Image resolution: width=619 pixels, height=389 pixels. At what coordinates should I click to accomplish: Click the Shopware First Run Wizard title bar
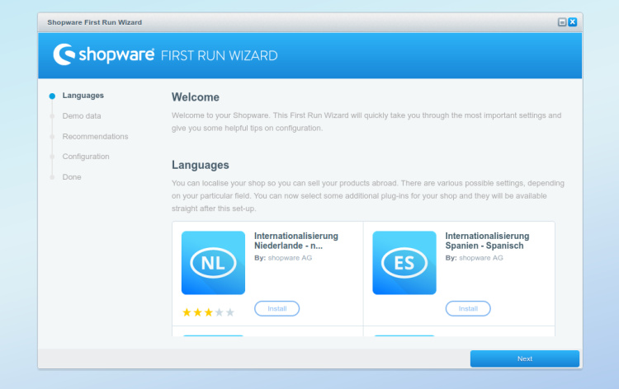[x=248, y=22]
